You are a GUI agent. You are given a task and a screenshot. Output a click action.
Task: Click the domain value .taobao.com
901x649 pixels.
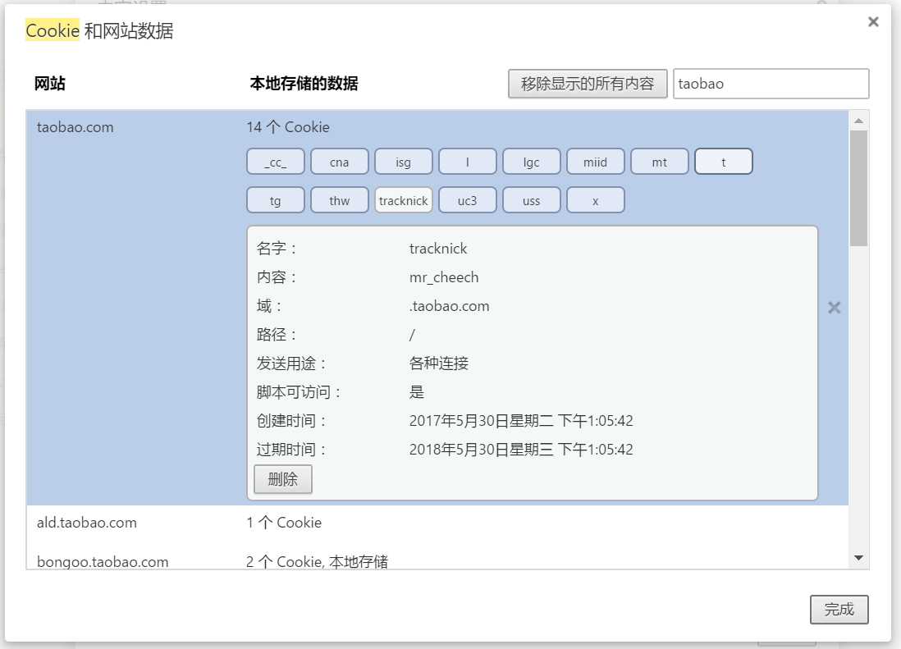[450, 306]
